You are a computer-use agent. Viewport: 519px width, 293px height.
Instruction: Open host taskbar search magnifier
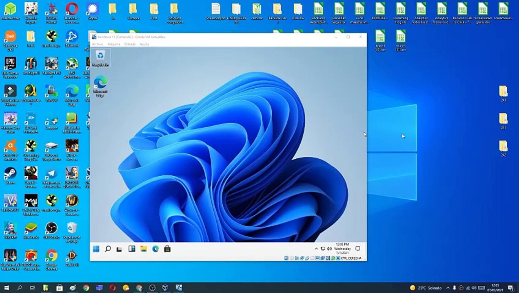click(x=20, y=288)
